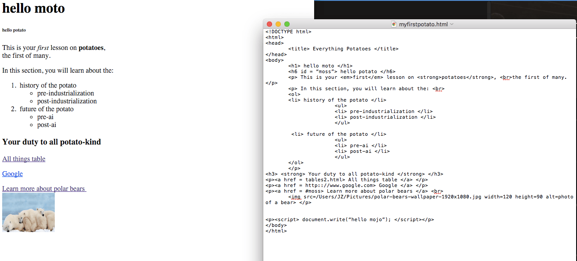Select the post-industrialization bullet on the page

(67, 101)
